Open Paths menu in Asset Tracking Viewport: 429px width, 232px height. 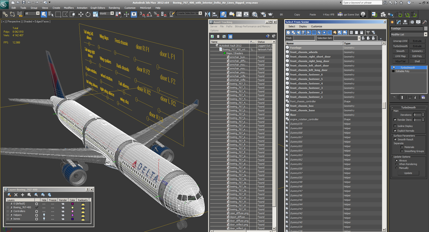(x=229, y=26)
